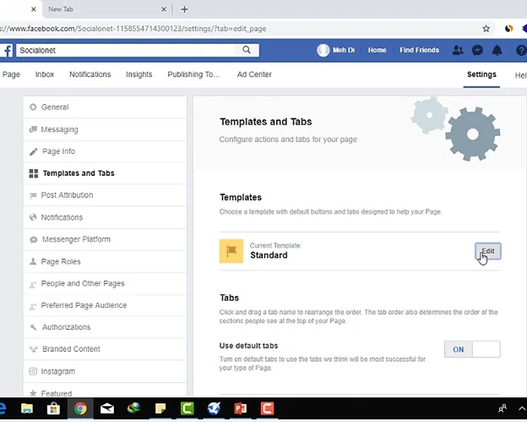527x422 pixels.
Task: Click Edit next to Current Template
Action: click(488, 251)
